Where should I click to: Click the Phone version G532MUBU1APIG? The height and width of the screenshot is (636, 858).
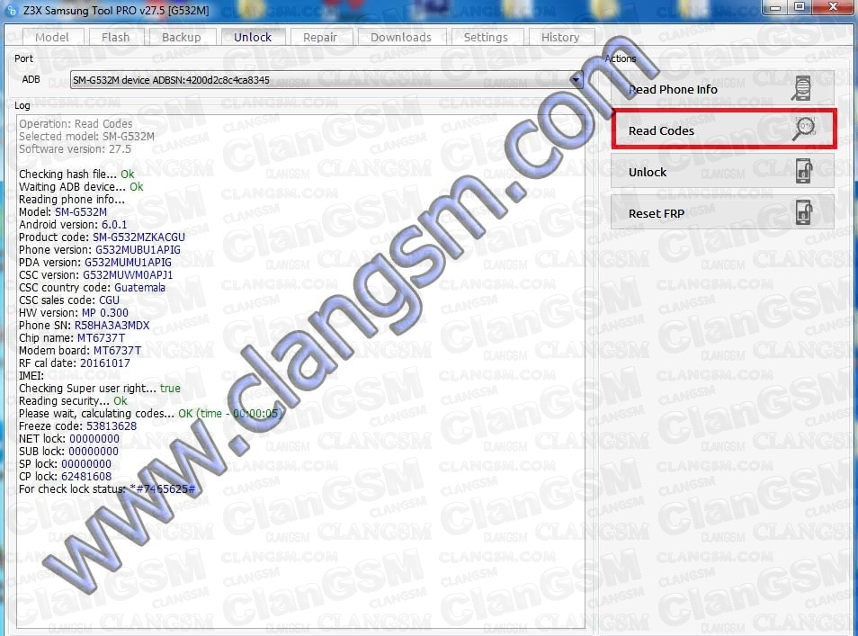tap(138, 249)
